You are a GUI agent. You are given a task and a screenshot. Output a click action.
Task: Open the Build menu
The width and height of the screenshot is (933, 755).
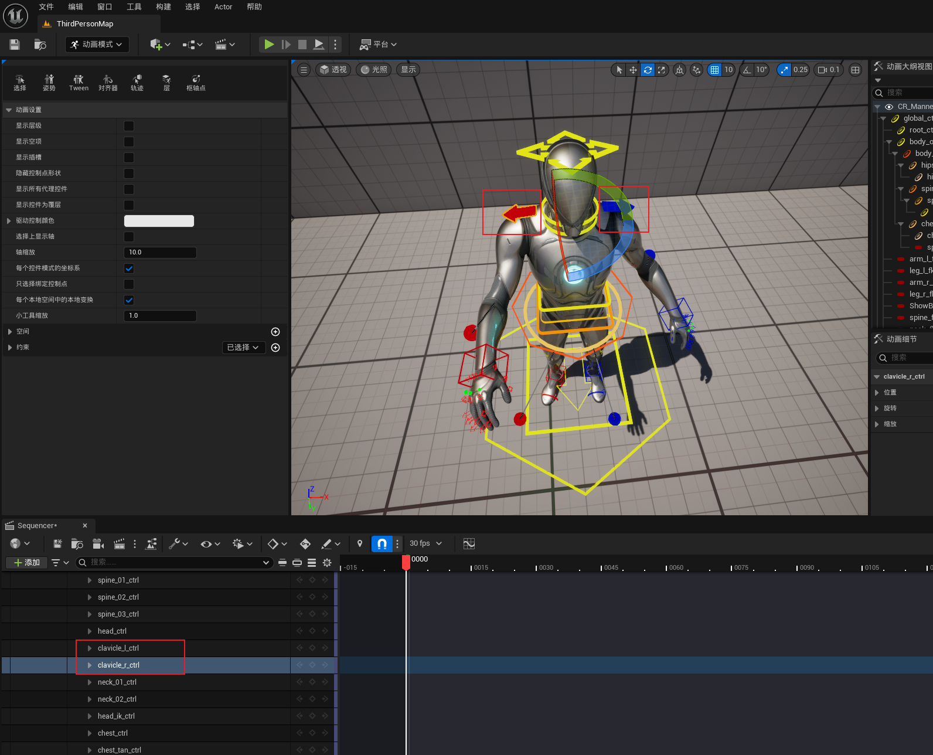164,7
